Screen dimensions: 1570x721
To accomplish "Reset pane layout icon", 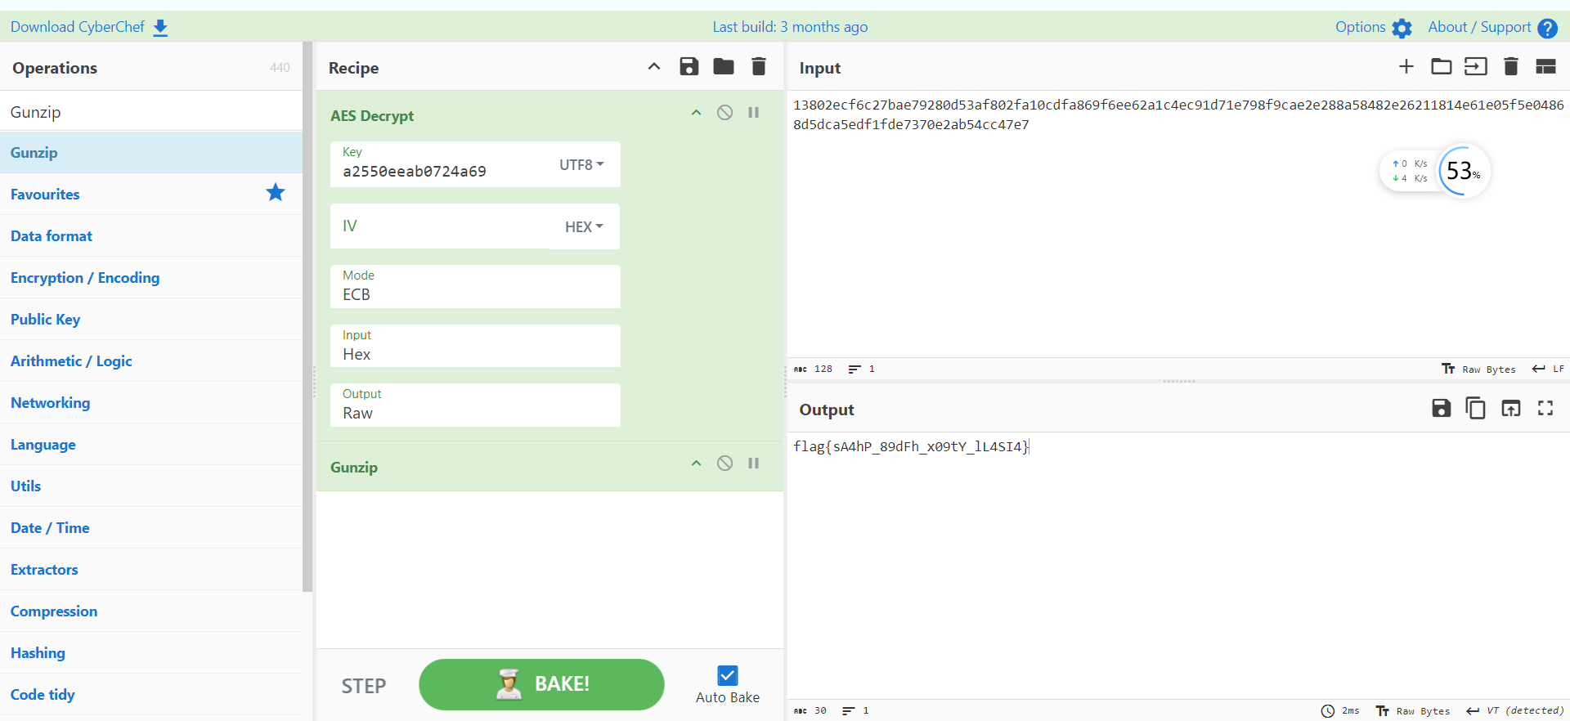I will 1545,67.
